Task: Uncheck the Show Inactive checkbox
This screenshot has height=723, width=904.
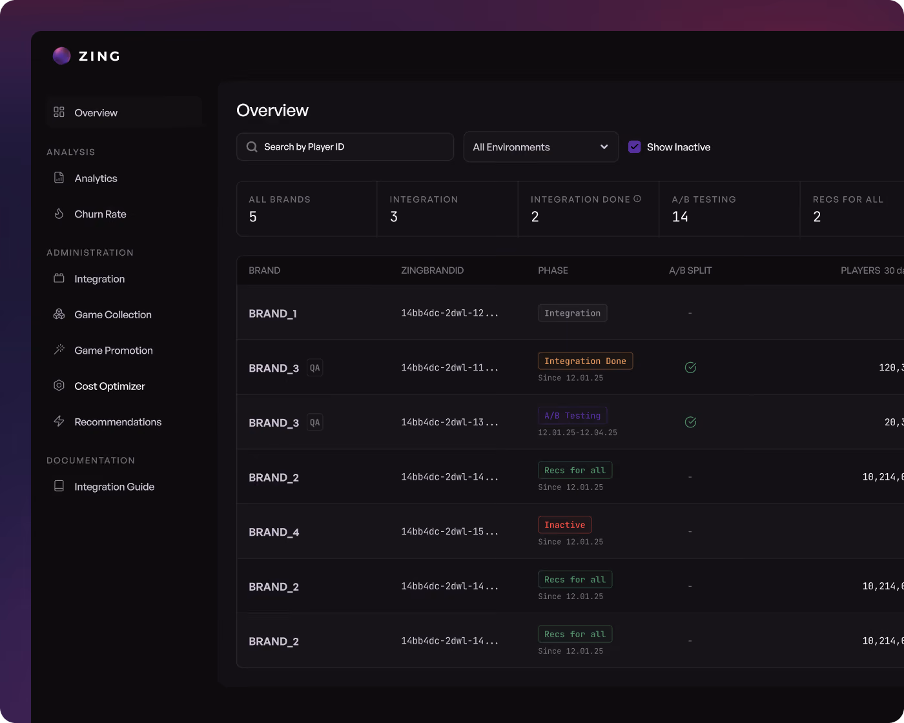Action: click(635, 147)
